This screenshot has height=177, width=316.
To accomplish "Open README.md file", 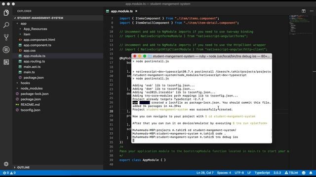I will point(30,105).
